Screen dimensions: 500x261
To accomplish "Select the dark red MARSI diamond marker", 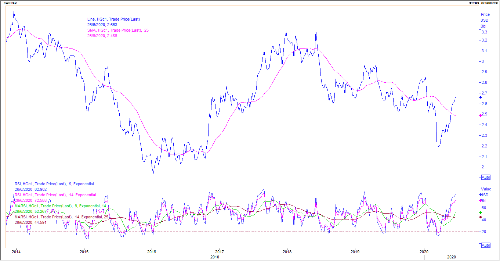I will click(481, 218).
